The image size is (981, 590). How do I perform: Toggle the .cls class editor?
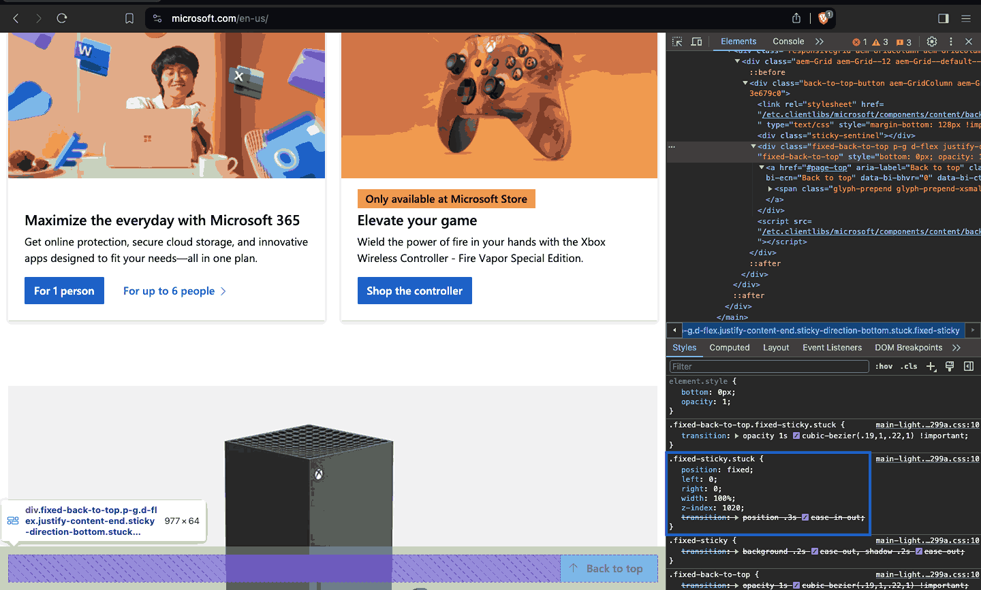point(909,366)
